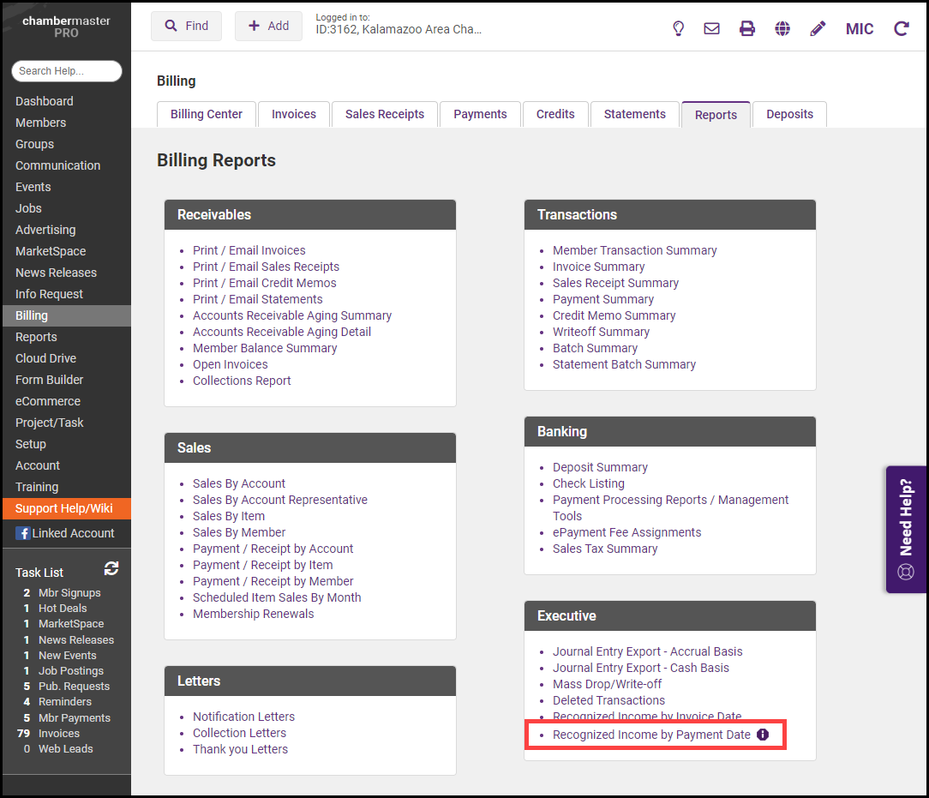Screen dimensions: 929x798
Task: Switch to the Invoices tab
Action: click(x=294, y=114)
